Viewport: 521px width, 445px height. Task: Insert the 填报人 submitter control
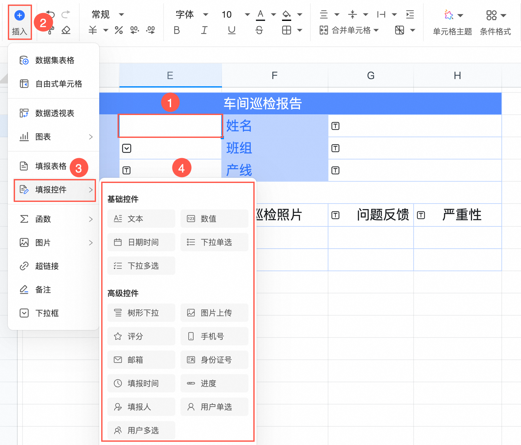coord(141,407)
